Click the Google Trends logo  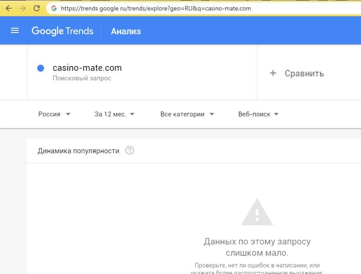click(x=62, y=31)
